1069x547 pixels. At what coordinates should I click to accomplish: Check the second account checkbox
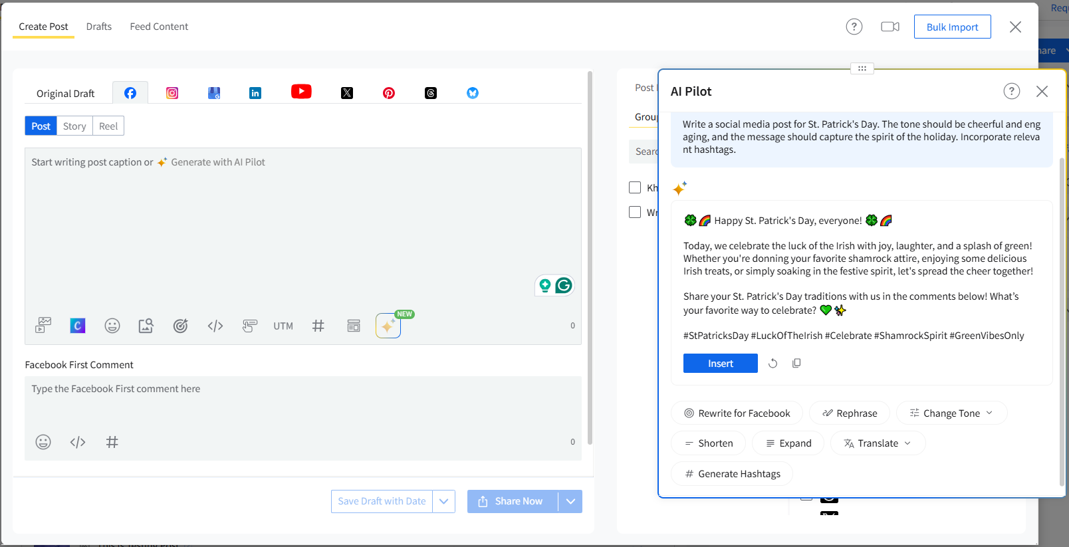point(635,212)
